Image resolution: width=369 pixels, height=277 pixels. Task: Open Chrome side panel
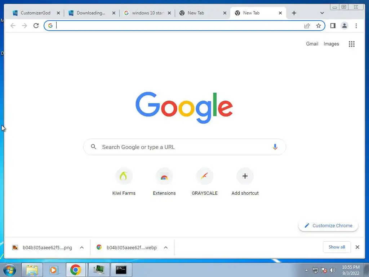coord(333,26)
